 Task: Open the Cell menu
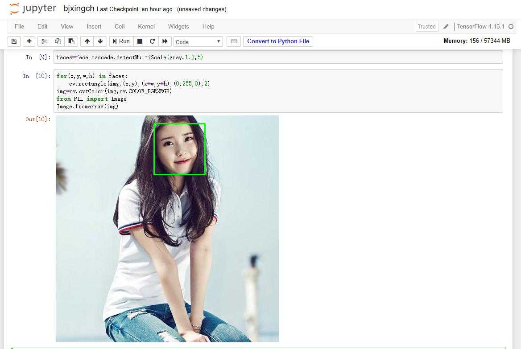120,26
